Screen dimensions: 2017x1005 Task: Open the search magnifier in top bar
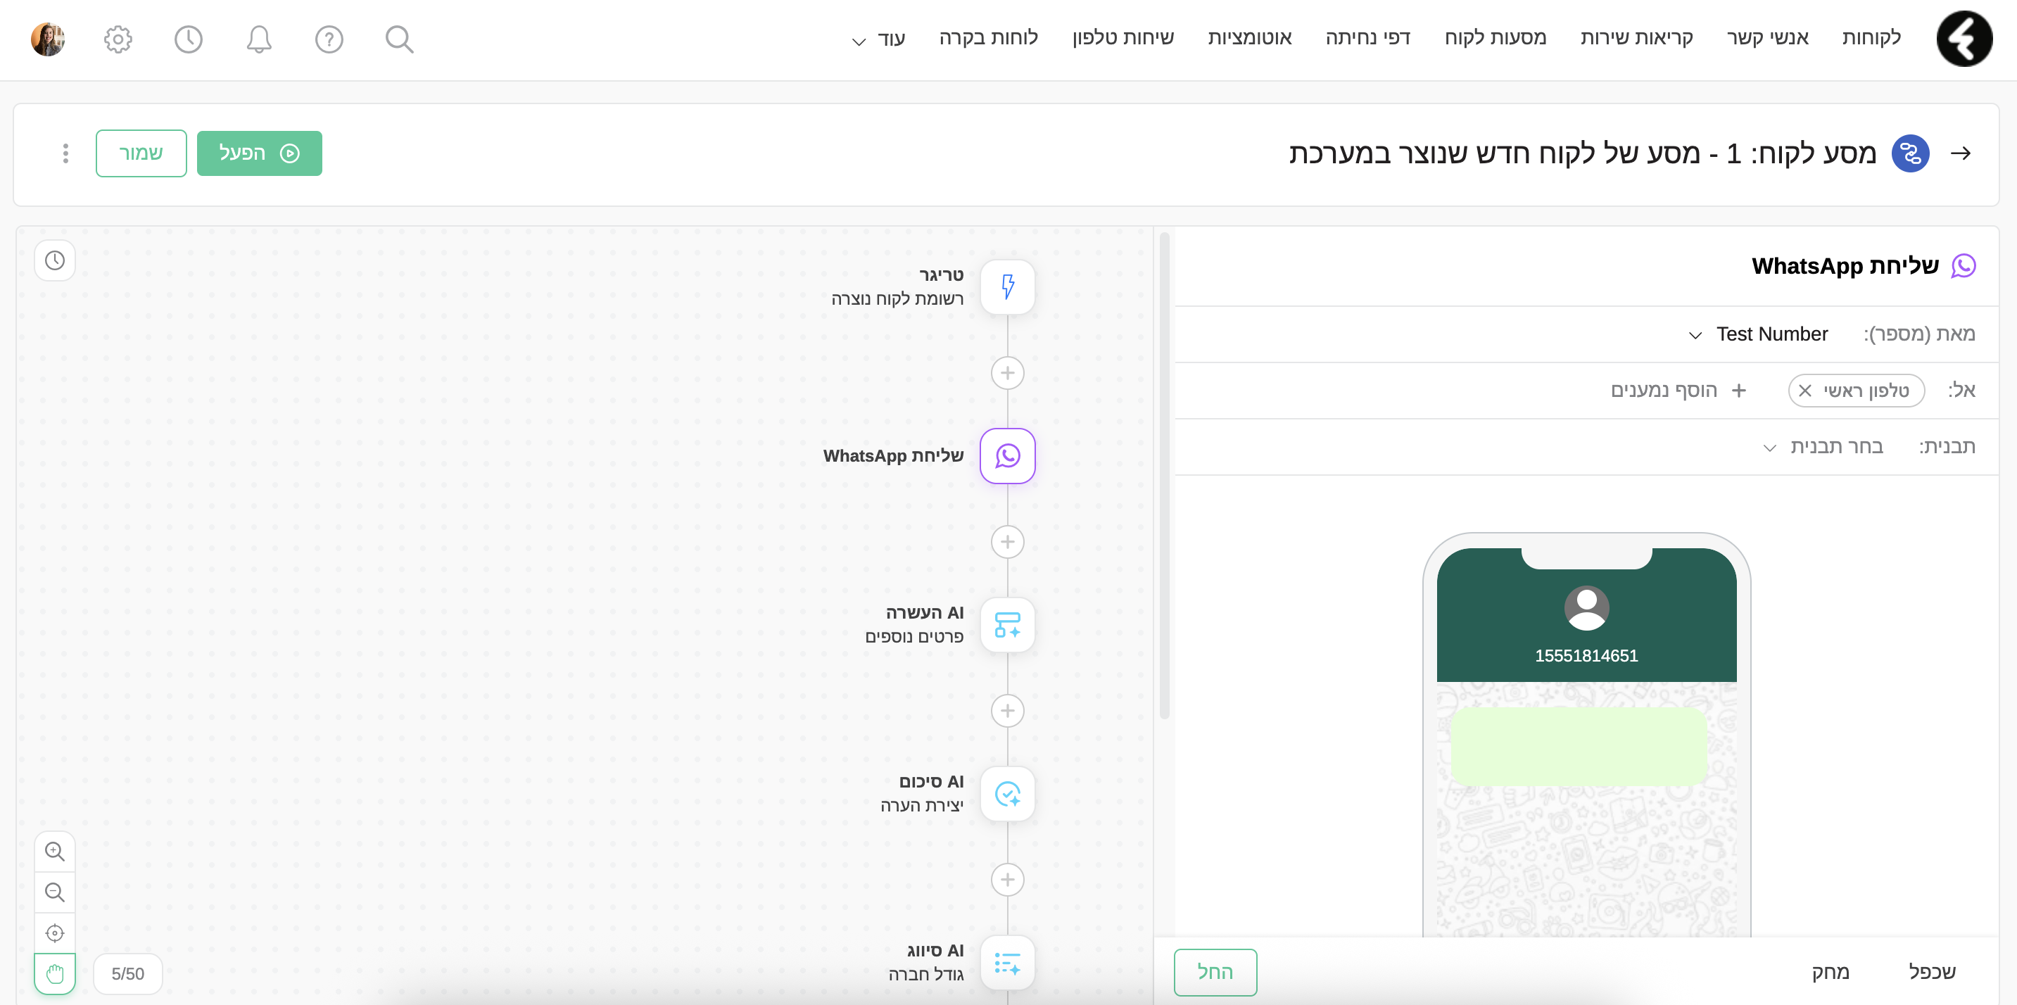tap(399, 39)
